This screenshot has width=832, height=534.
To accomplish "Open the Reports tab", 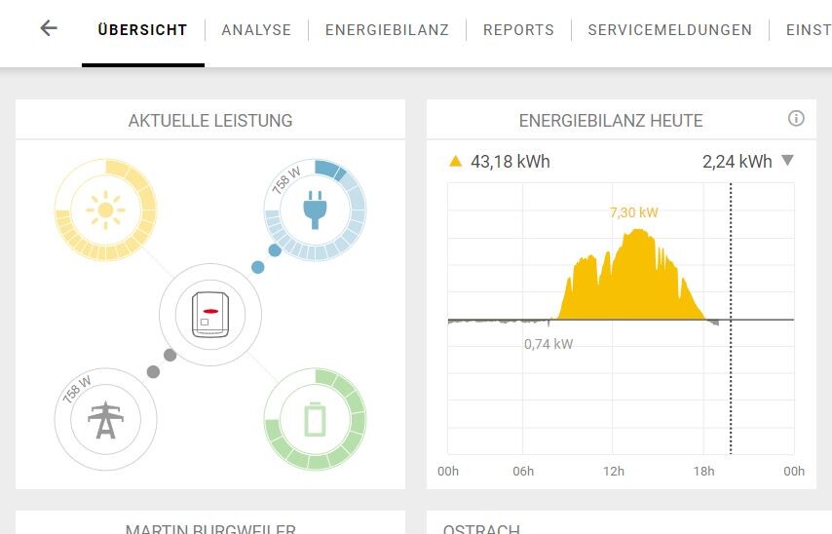I will 518,30.
